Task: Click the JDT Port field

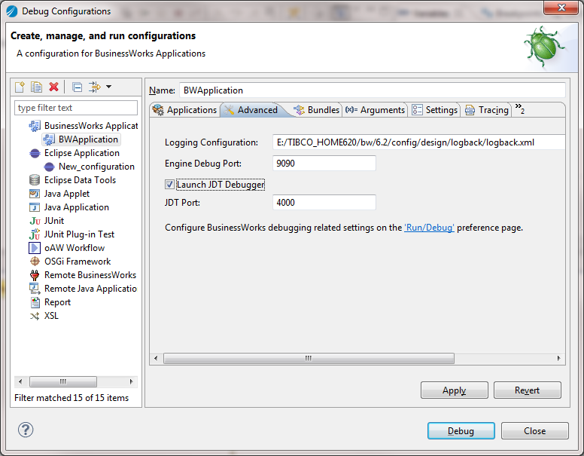Action: [324, 203]
